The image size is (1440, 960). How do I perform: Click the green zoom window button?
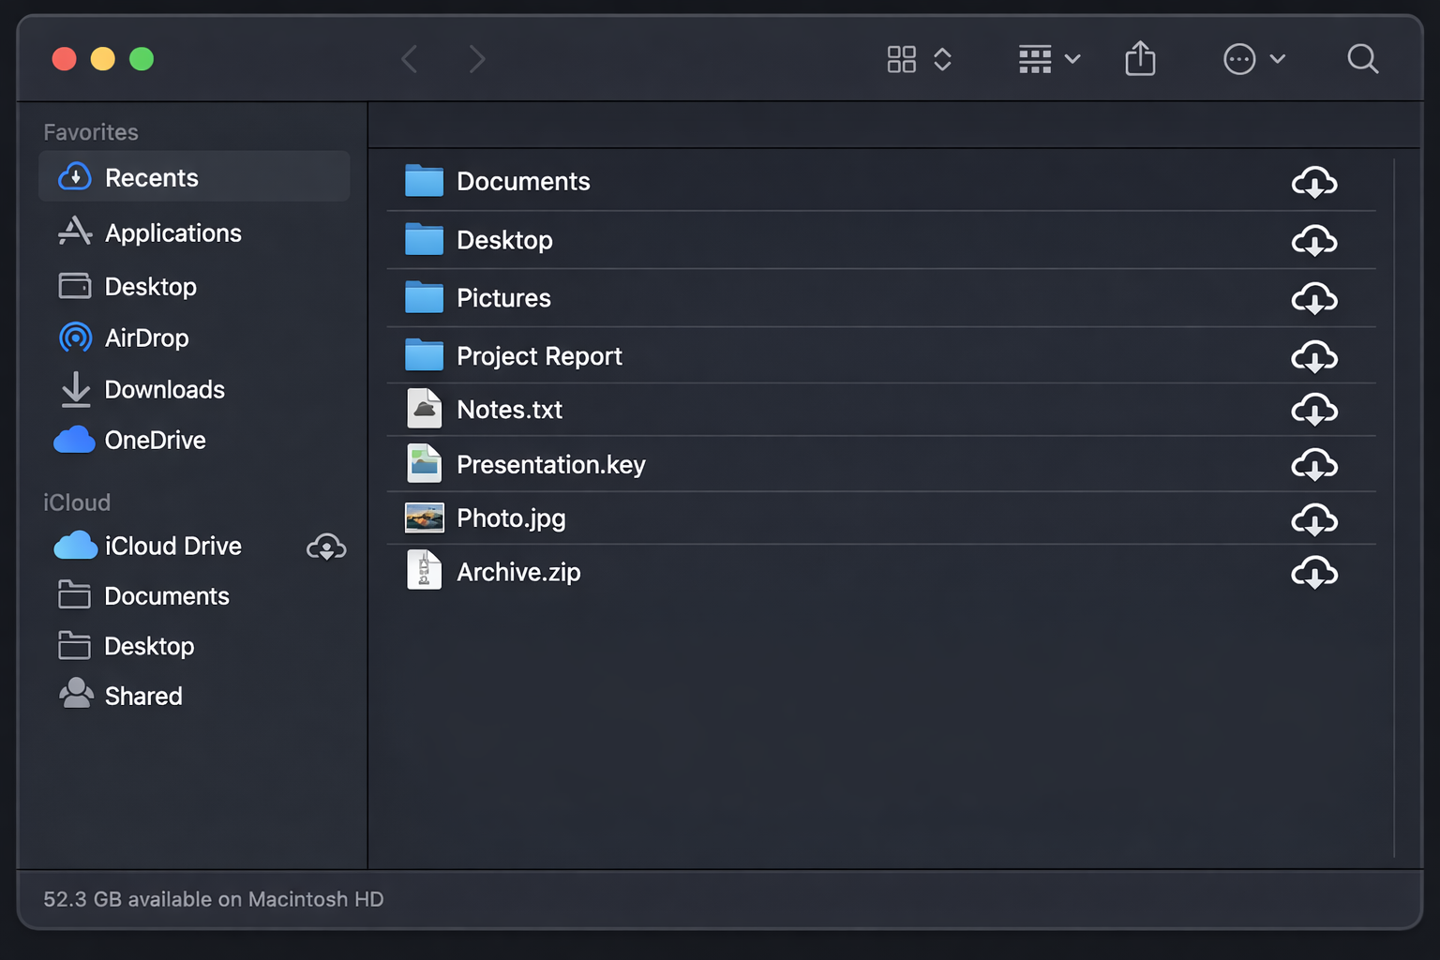pyautogui.click(x=142, y=59)
